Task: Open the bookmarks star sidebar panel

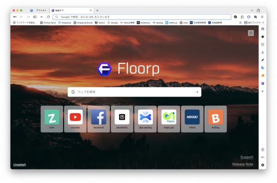Action: tap(263, 37)
